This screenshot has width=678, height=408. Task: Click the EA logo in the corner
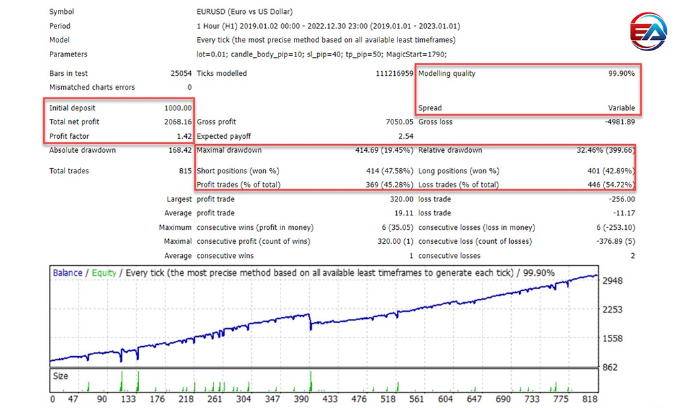(x=647, y=32)
